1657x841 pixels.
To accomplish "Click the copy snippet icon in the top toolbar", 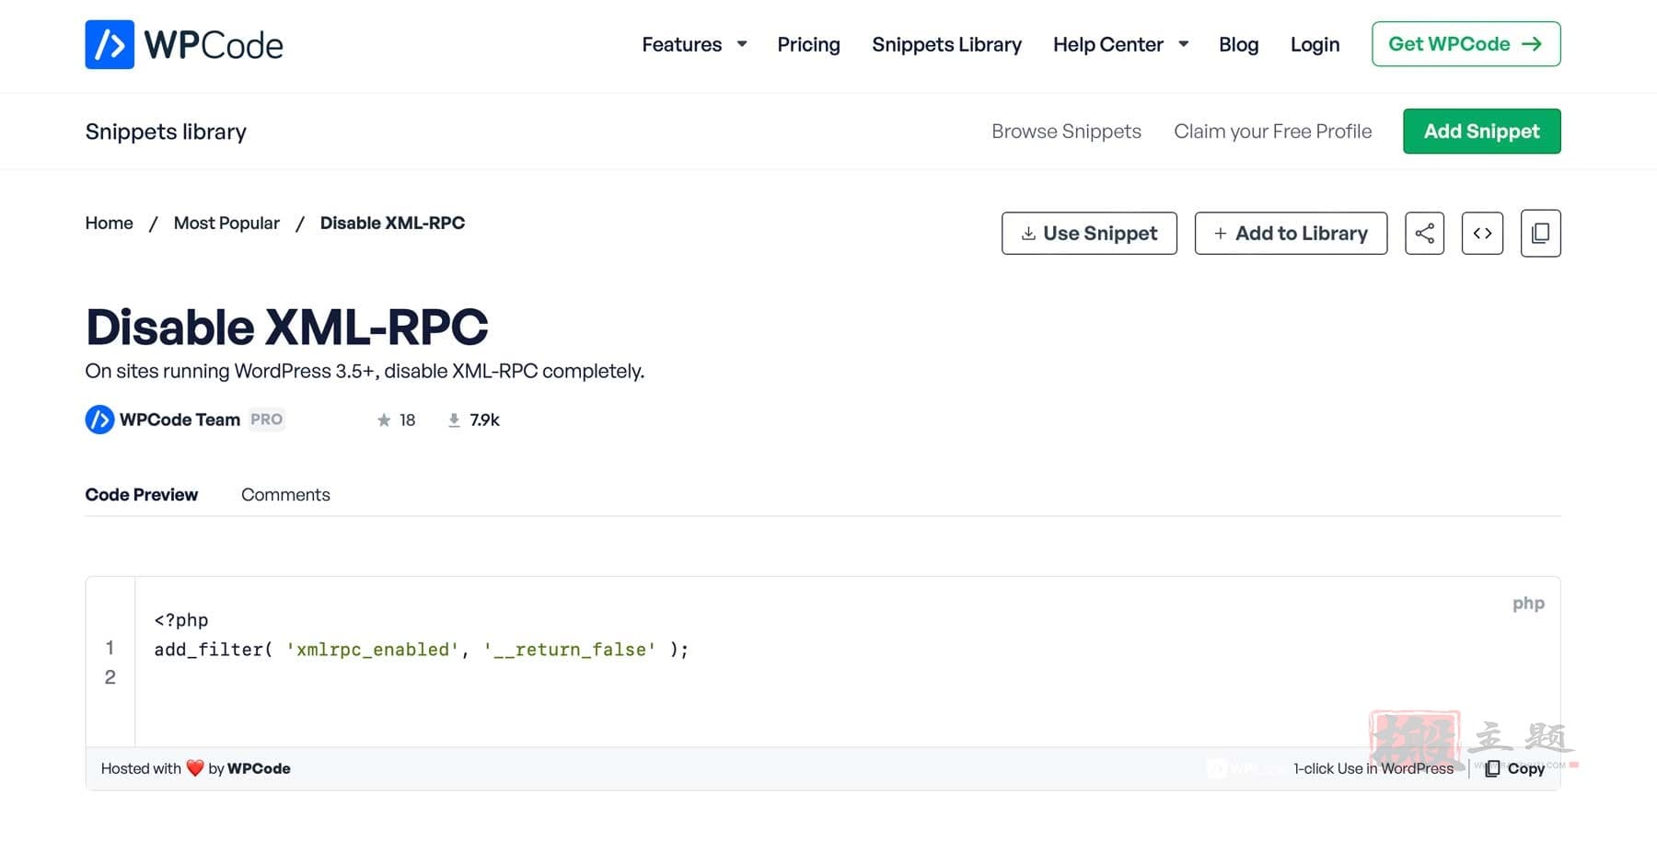I will [1540, 233].
